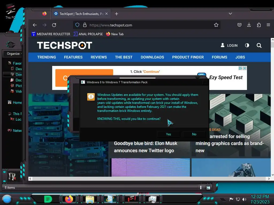
Task: Click vertical scrollbar up arrow
Action: click(272, 40)
